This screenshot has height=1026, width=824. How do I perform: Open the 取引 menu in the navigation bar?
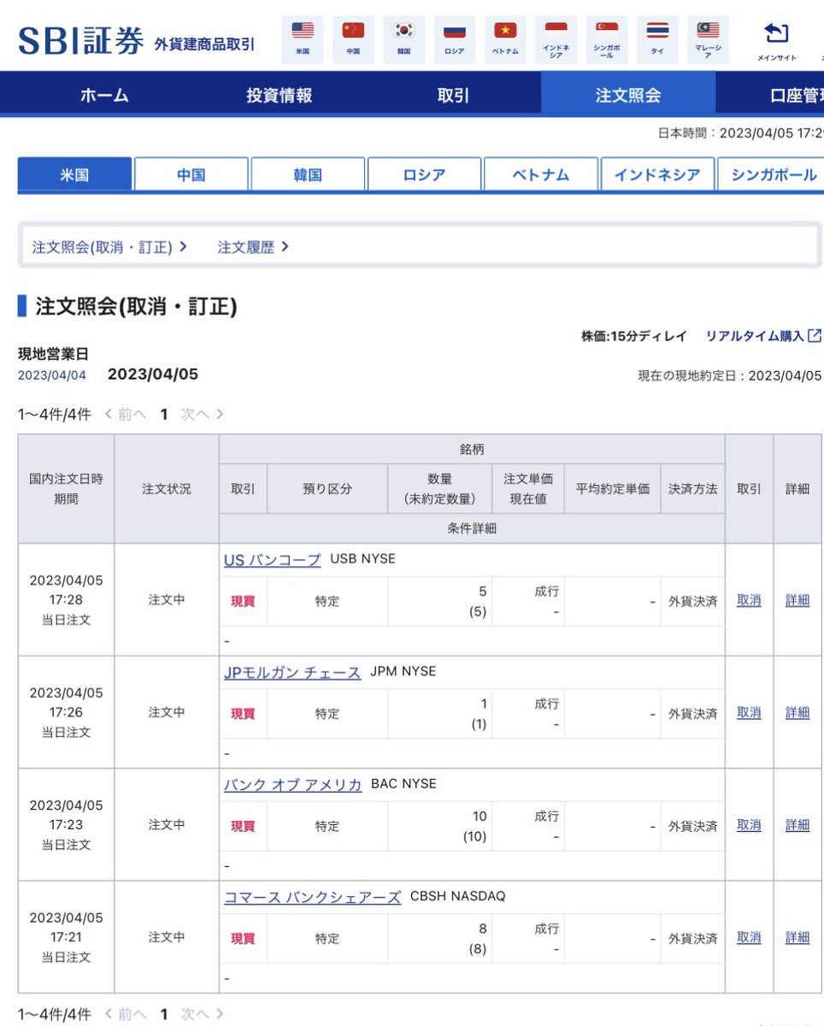(x=453, y=95)
